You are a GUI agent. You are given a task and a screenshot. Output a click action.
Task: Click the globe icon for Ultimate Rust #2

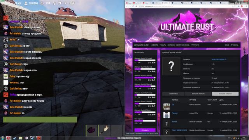pyautogui.click(x=149, y=72)
